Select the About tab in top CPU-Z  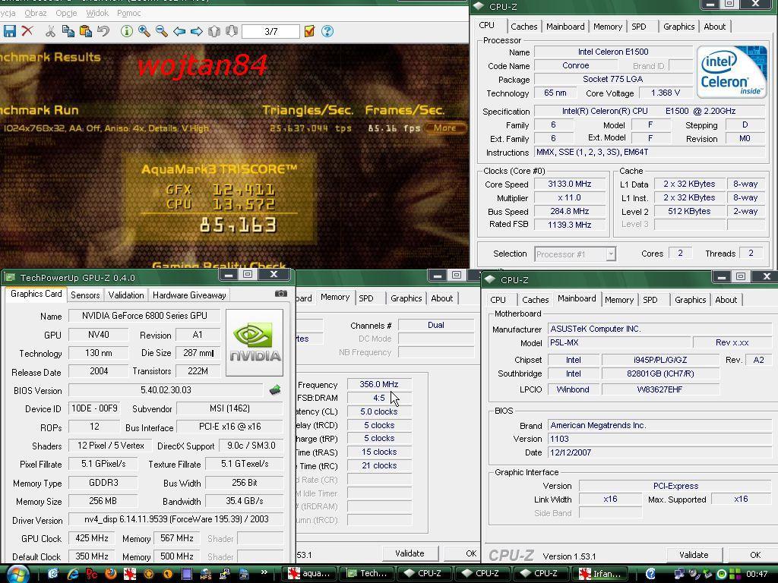pos(714,27)
